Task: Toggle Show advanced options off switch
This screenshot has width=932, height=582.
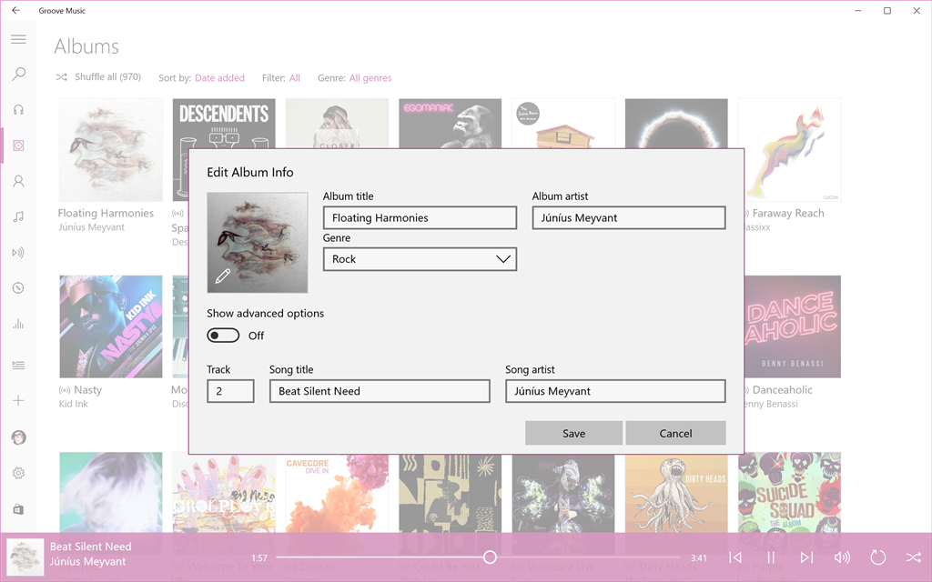Action: (222, 336)
